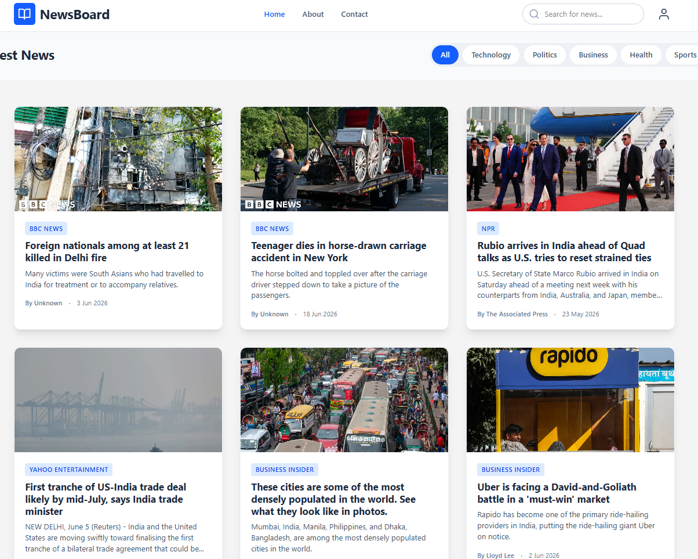Click BUSINESS INSIDER tag on Uber card
This screenshot has height=559, width=698.
[511, 470]
